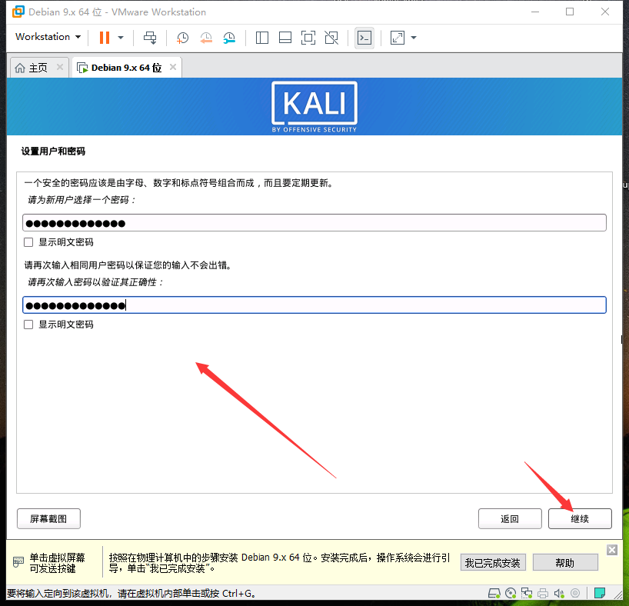
Task: Open the power options dropdown arrow
Action: tap(121, 38)
